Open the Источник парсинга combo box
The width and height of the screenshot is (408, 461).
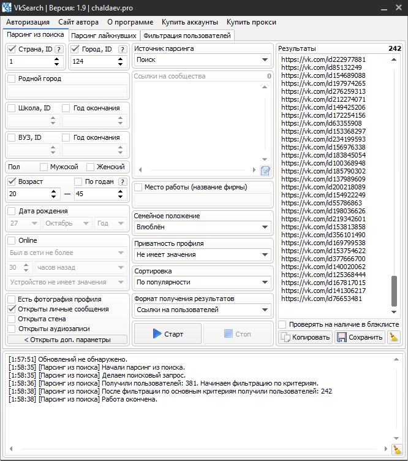point(203,60)
